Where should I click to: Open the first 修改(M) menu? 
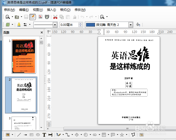point(10,10)
